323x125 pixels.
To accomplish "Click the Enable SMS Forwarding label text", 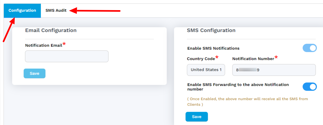I will pos(238,87).
